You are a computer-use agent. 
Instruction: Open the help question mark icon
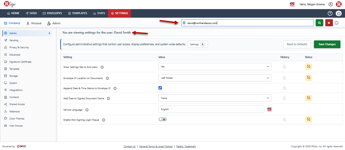(330, 13)
